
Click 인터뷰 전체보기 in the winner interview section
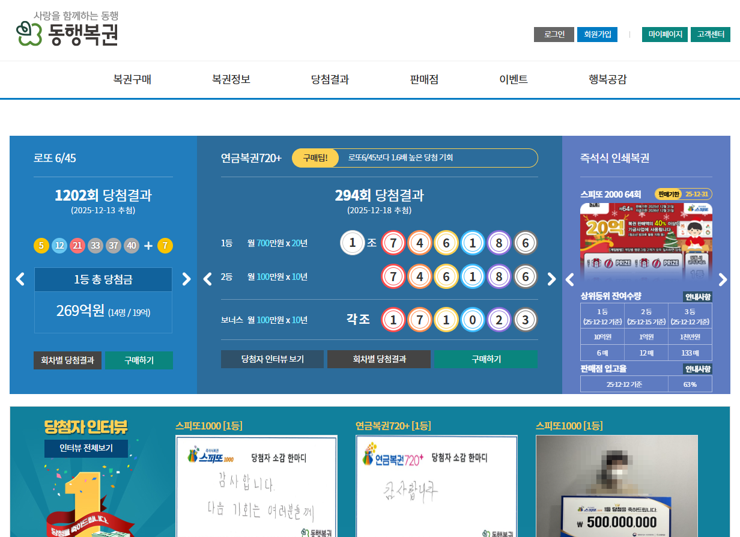point(86,448)
